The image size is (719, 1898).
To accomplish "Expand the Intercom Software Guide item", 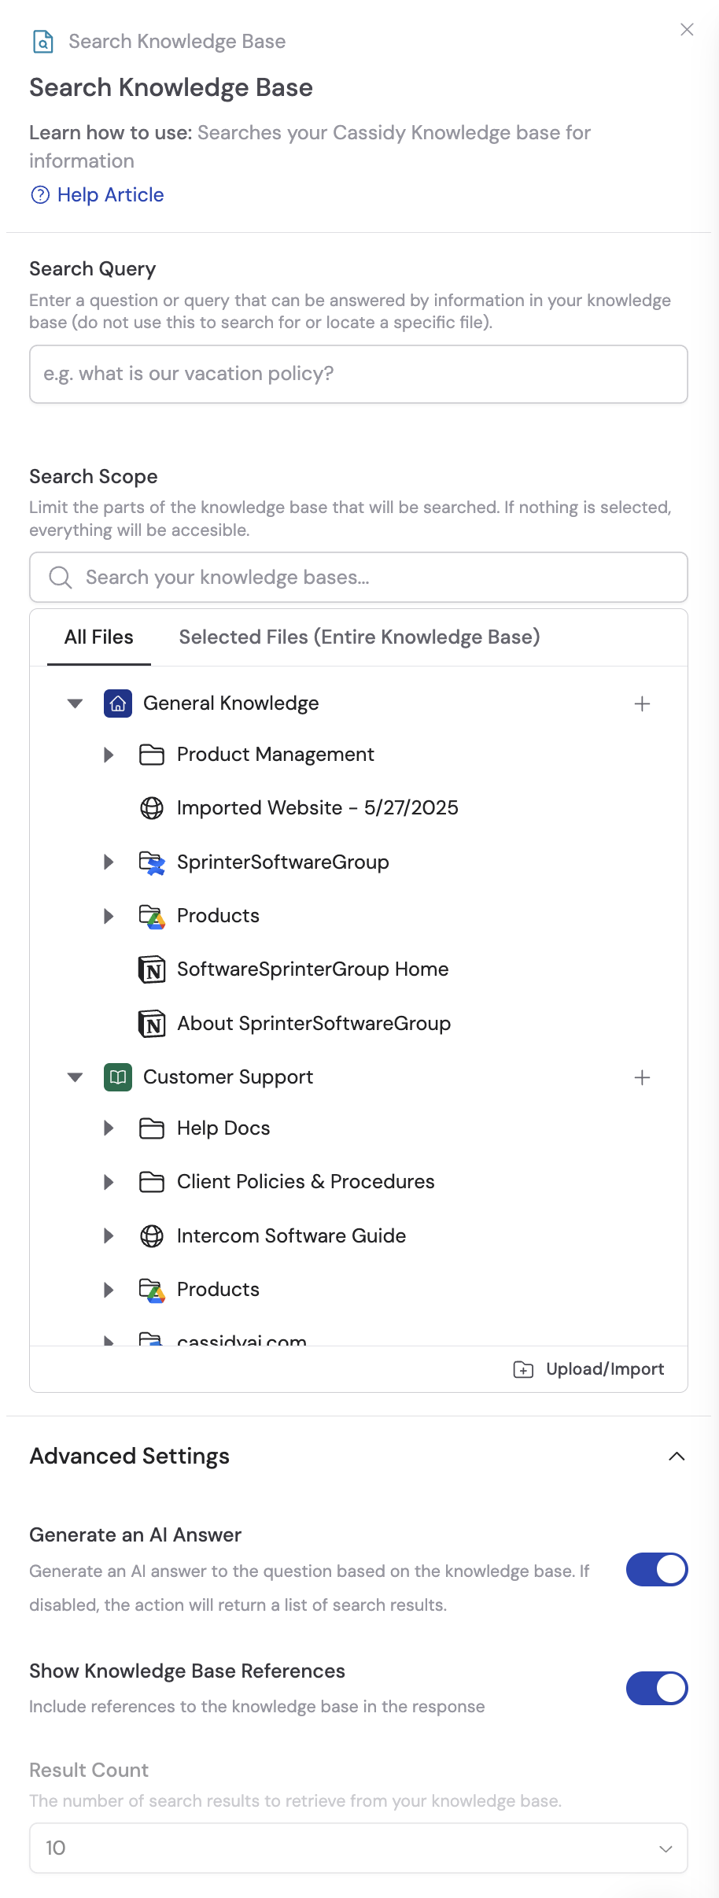I will click(x=109, y=1236).
